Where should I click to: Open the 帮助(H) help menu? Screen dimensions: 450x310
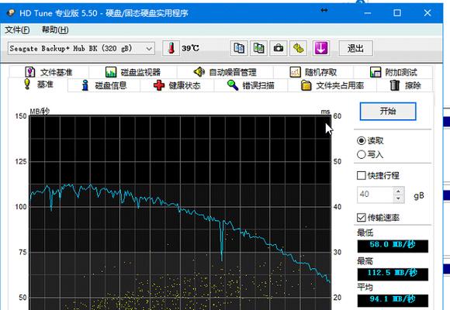tap(55, 29)
